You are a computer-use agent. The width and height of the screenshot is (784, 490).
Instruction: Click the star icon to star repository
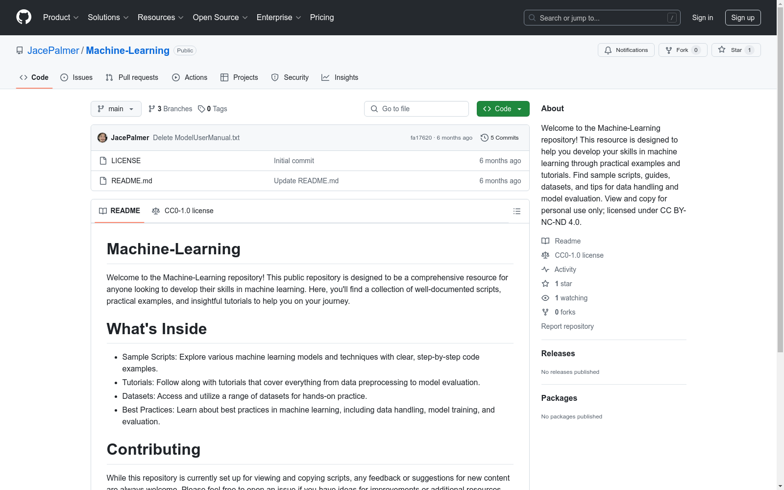point(722,49)
